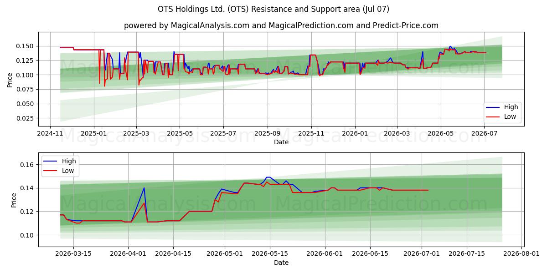Click the '2026-04-15' tick label in the bottom chart
Viewport: 547px width, 273px height.
174,254
